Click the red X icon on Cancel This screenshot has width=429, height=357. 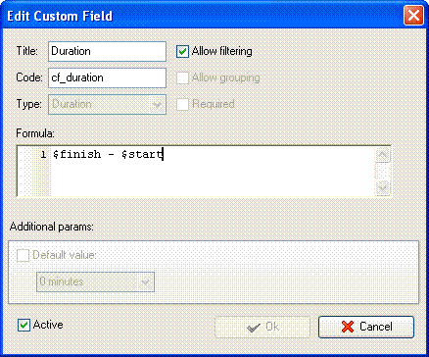point(348,327)
